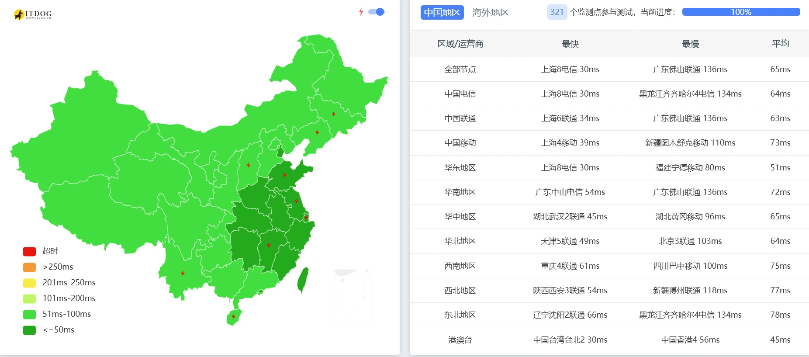Image resolution: width=809 pixels, height=357 pixels.
Task: Select 中国台湾台北2 30ms cell
Action: (x=570, y=340)
